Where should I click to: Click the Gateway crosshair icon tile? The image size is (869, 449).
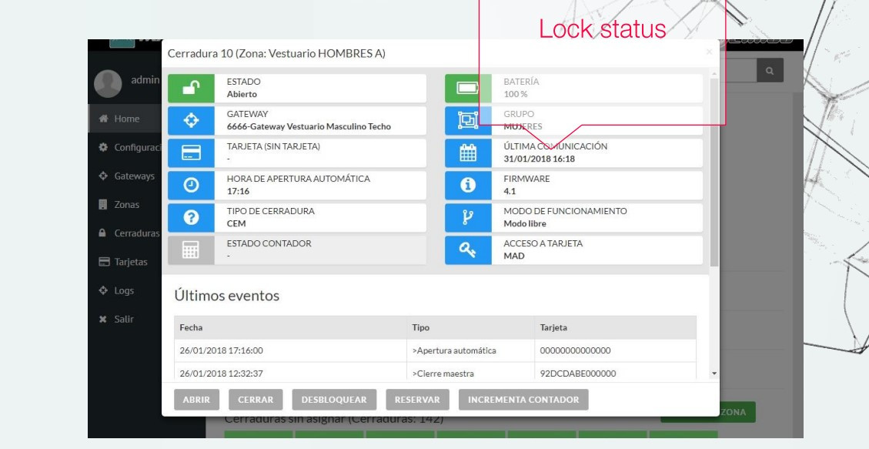point(191,121)
